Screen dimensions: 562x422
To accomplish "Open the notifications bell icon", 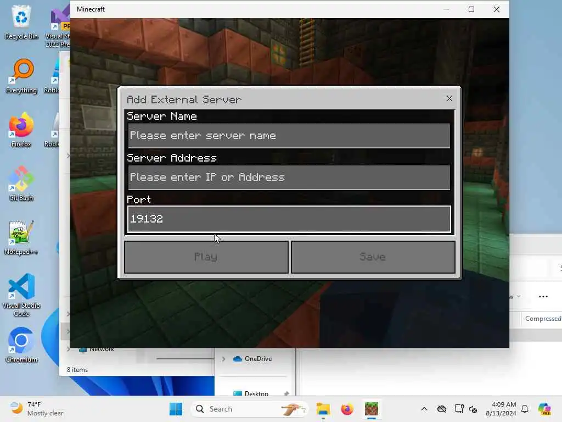I will (x=525, y=409).
